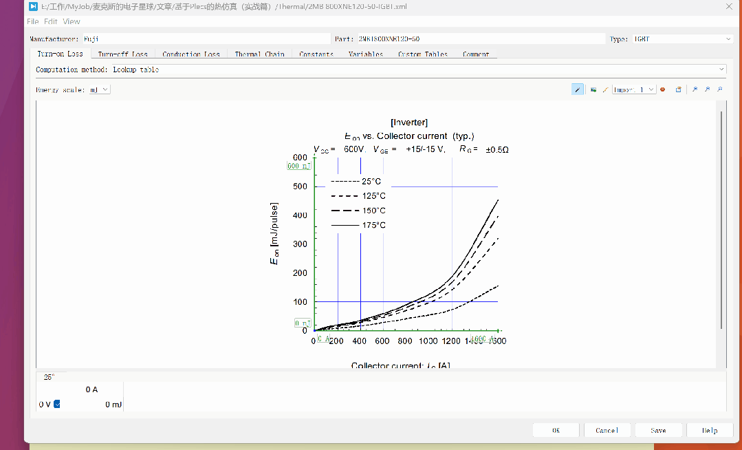Click the 125°C legend entry in graph
This screenshot has height=450, width=742.
coord(358,195)
